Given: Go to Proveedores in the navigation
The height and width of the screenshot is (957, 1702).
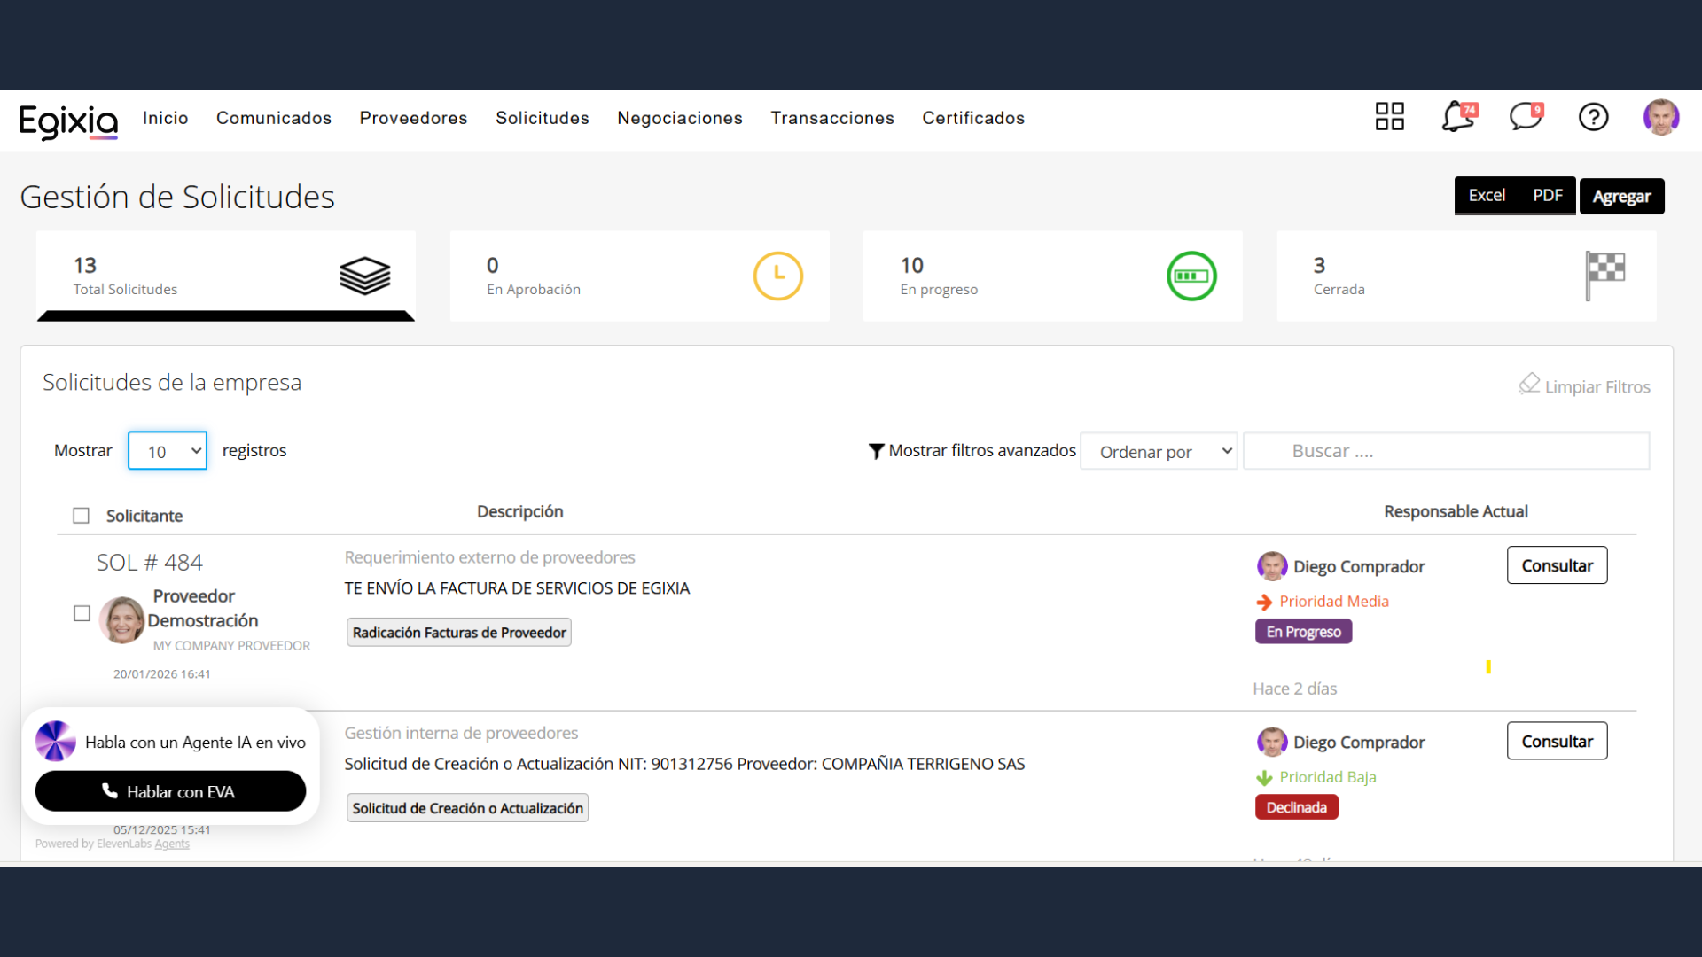Looking at the screenshot, I should click(413, 118).
